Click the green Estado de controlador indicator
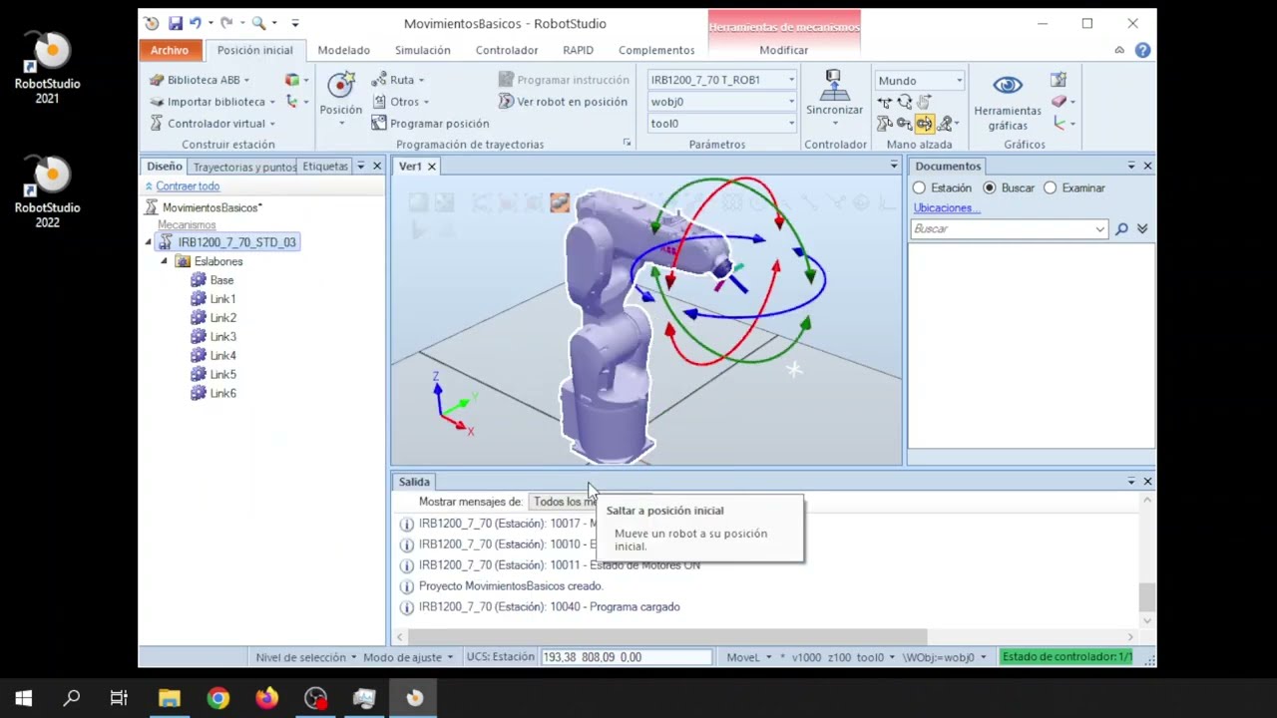Screen dimensions: 1277x718 click(x=1066, y=657)
